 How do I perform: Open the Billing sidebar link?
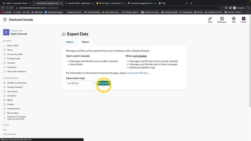(10, 100)
